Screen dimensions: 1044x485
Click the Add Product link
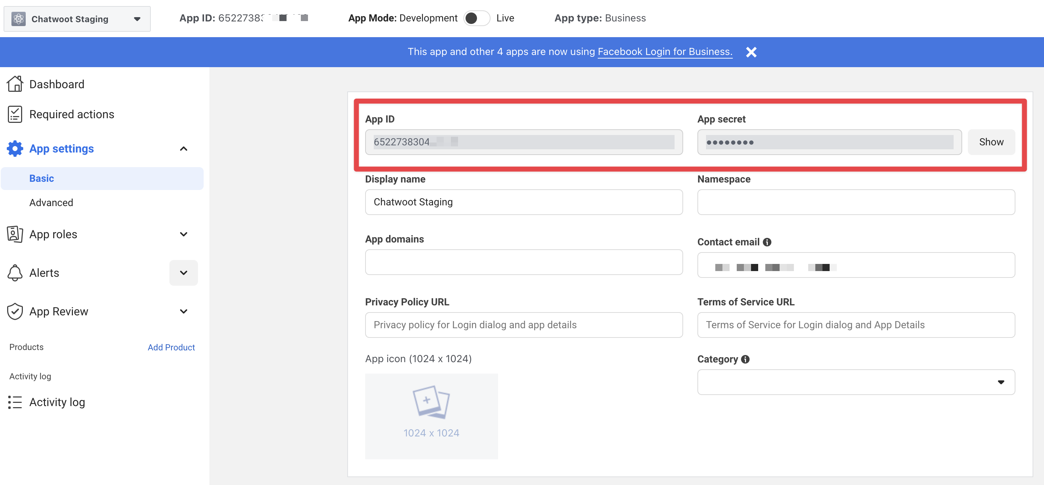click(171, 347)
